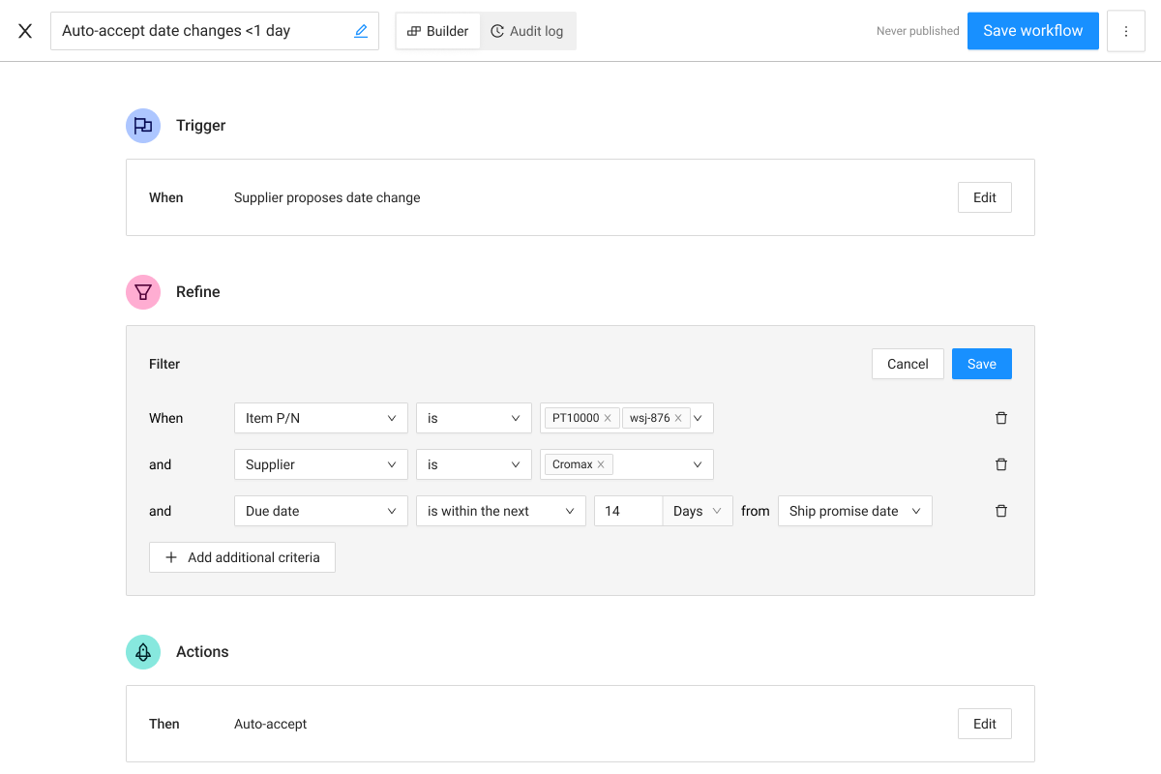Select the Builder tab
Screen dimensions: 1161x774
[x=438, y=31]
